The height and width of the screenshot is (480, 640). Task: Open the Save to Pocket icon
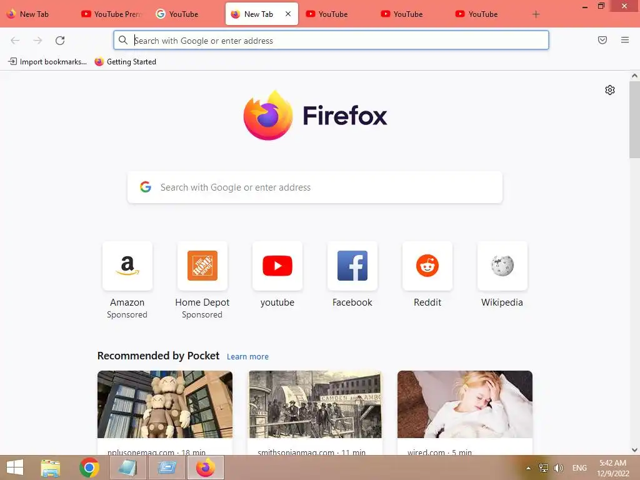602,40
